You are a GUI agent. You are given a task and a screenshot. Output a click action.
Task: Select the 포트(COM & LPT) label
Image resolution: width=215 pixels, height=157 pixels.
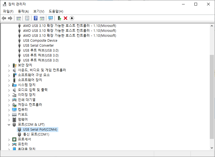coord(31,124)
